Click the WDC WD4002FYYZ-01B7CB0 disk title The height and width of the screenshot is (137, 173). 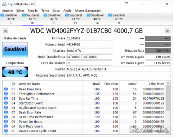[x=86, y=31]
